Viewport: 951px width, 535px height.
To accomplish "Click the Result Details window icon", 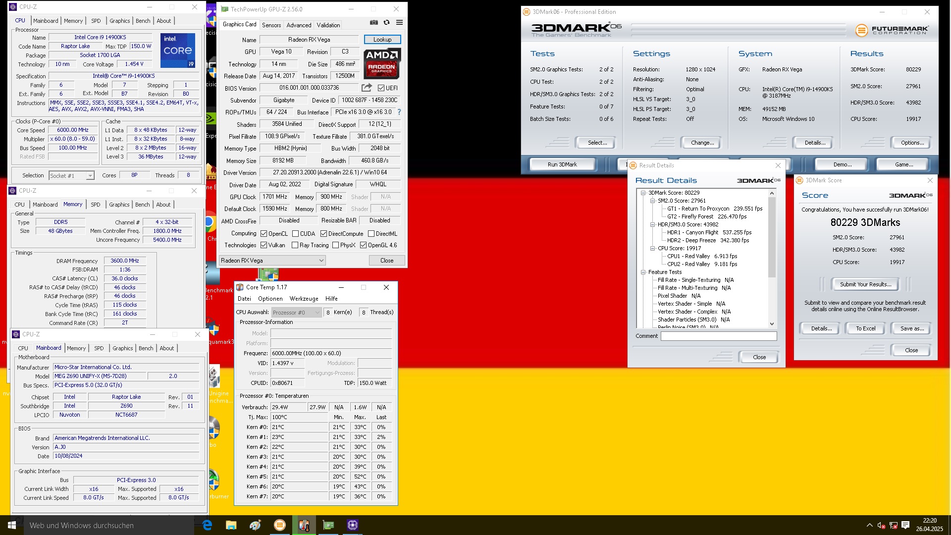I will click(x=633, y=165).
